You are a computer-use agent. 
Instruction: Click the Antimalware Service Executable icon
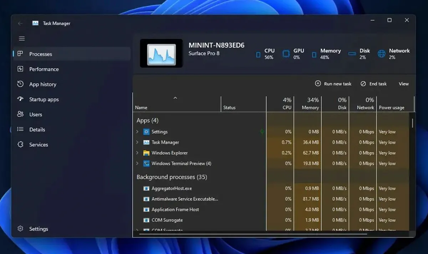click(146, 199)
